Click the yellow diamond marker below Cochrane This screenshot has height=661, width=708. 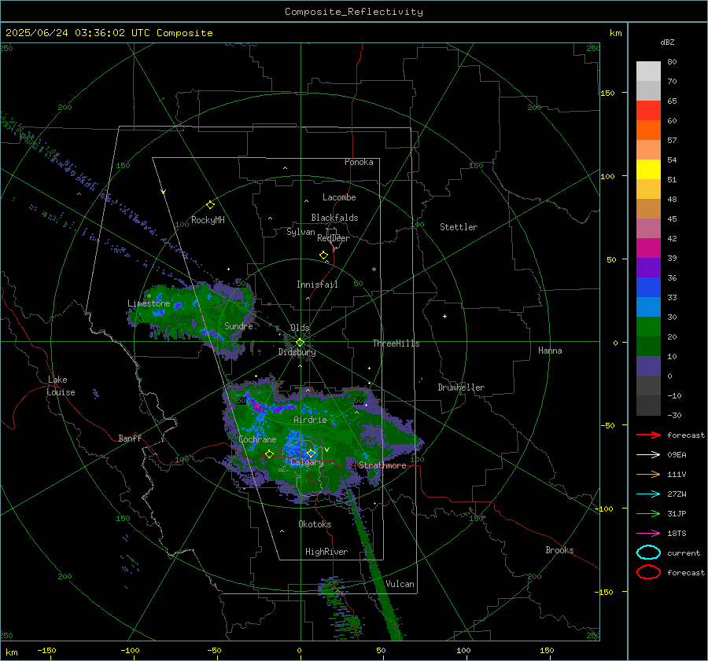coord(269,454)
